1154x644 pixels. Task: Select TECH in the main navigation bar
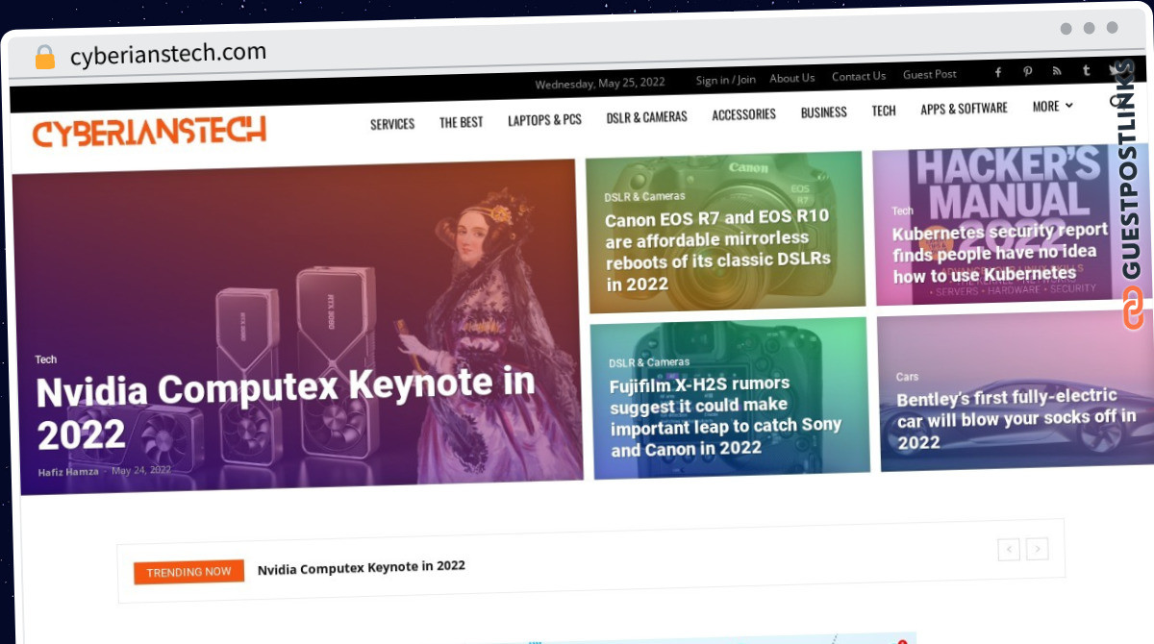point(884,111)
